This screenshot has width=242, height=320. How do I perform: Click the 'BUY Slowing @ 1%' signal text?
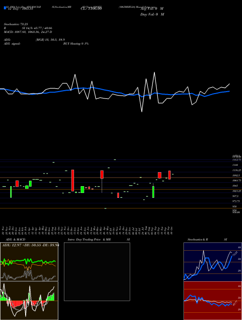76,44
